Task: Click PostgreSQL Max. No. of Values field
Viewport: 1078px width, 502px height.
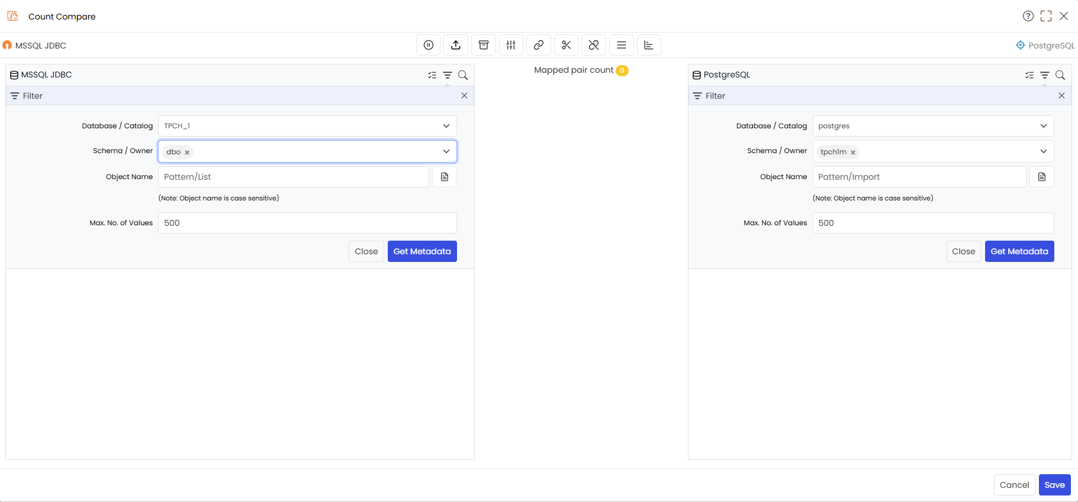Action: tap(933, 223)
